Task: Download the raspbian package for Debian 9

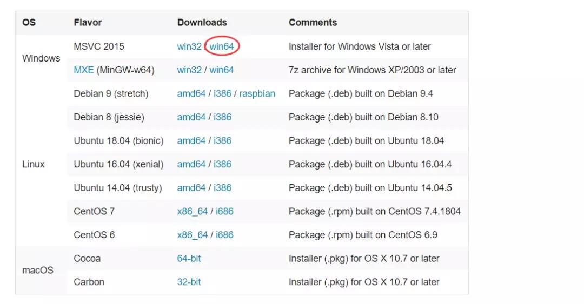Action: [257, 94]
